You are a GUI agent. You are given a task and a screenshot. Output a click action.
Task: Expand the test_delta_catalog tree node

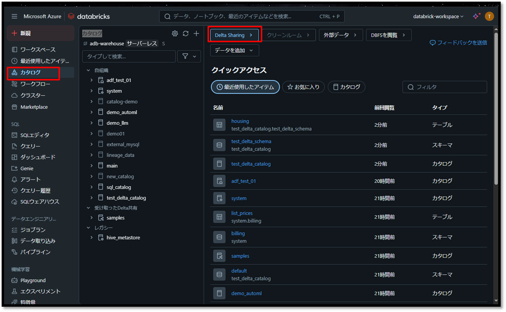pos(92,198)
